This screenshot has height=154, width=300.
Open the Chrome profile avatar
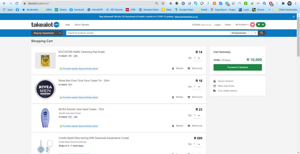(x=290, y=3)
